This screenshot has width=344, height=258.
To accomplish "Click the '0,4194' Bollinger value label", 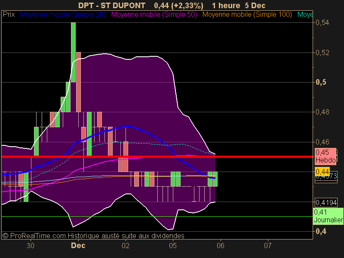I will 326,203.
